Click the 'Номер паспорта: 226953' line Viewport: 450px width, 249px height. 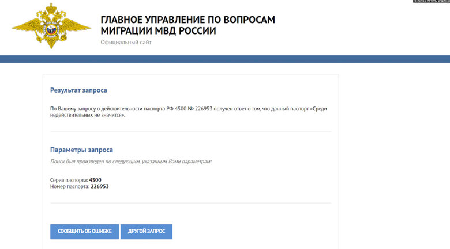(80, 186)
